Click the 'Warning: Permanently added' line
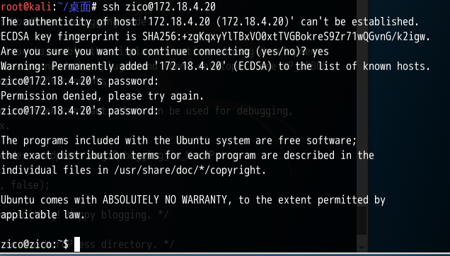The width and height of the screenshot is (450, 256). [x=216, y=66]
